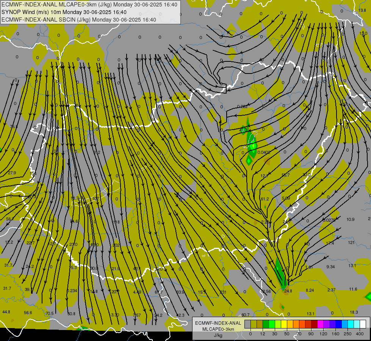Click the map value 0.222
The width and height of the screenshot is (371, 341).
click(242, 106)
